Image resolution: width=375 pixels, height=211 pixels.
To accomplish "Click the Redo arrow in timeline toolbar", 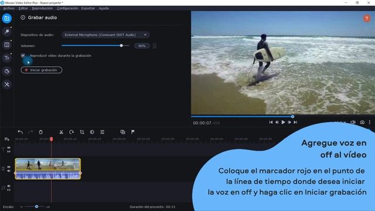I will 30,132.
